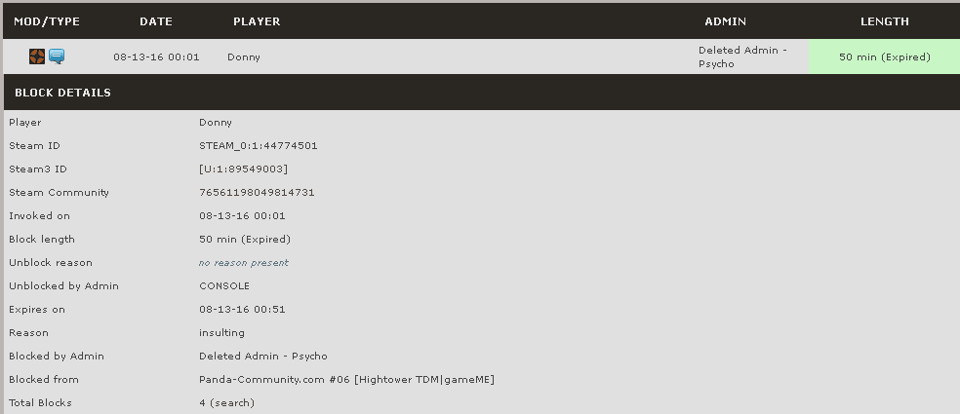
Task: Click the 'insulting' reason value
Action: click(221, 332)
